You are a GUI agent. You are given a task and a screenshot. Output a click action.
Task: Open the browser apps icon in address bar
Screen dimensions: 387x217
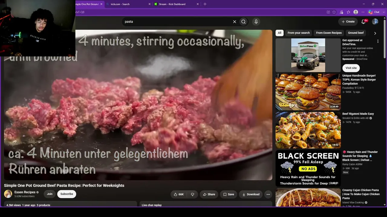[328, 12]
